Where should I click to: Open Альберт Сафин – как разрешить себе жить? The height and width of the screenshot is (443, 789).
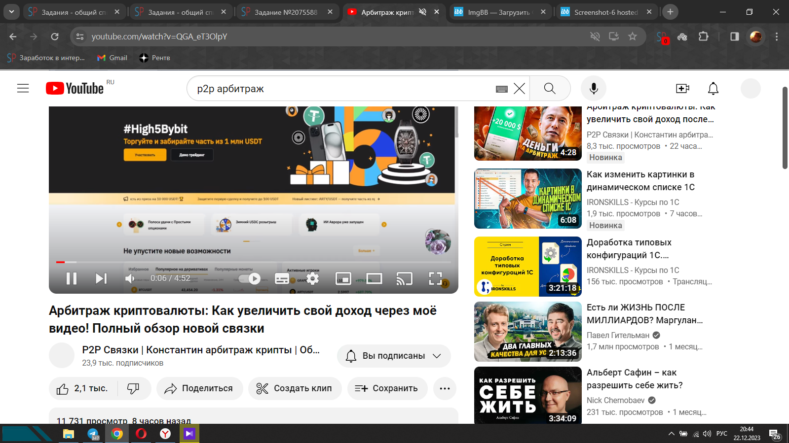[x=635, y=379]
